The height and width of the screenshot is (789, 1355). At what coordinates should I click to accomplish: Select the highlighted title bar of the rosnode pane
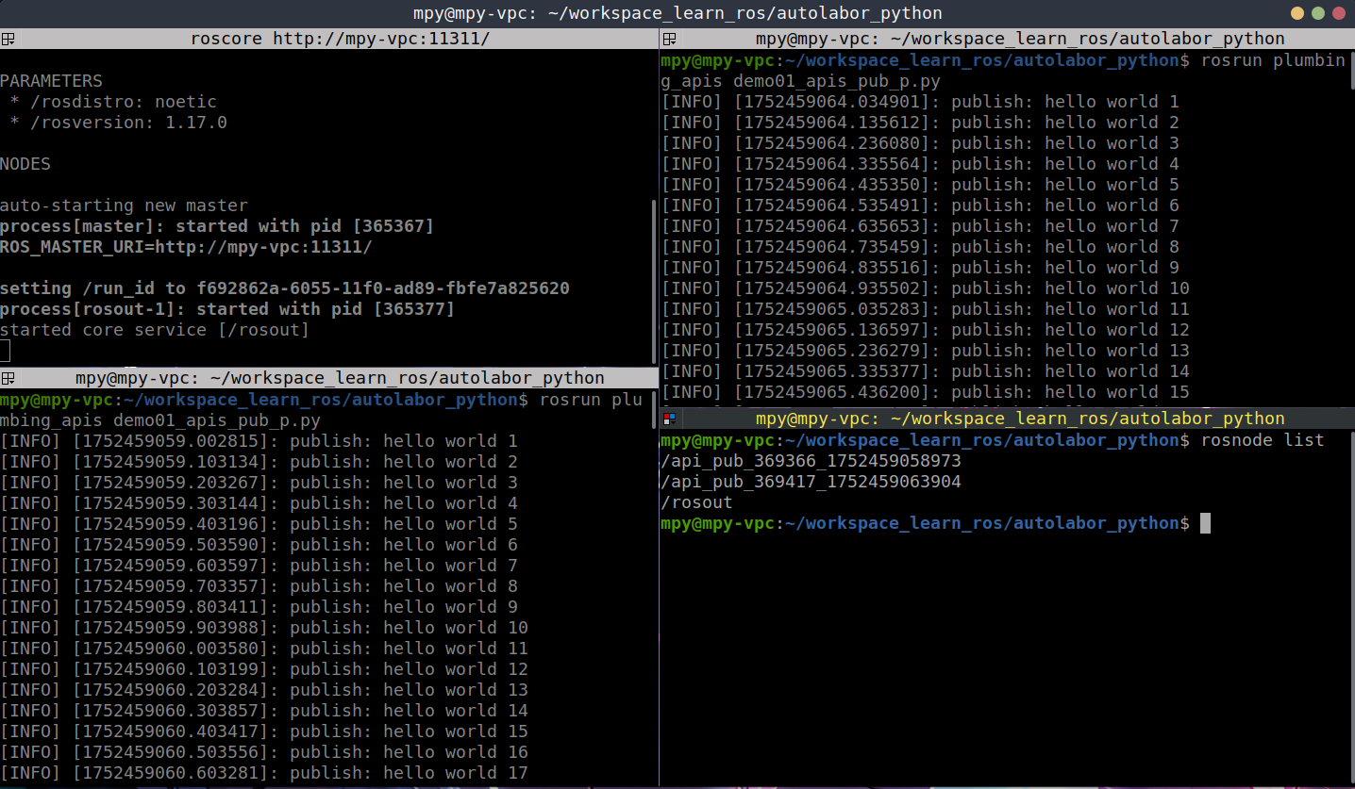point(1019,419)
